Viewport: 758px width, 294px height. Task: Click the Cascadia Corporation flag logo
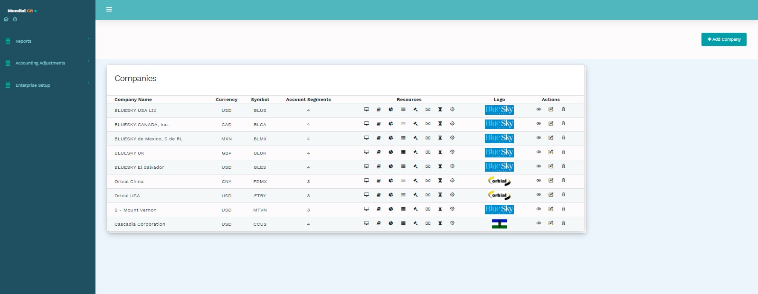[499, 224]
